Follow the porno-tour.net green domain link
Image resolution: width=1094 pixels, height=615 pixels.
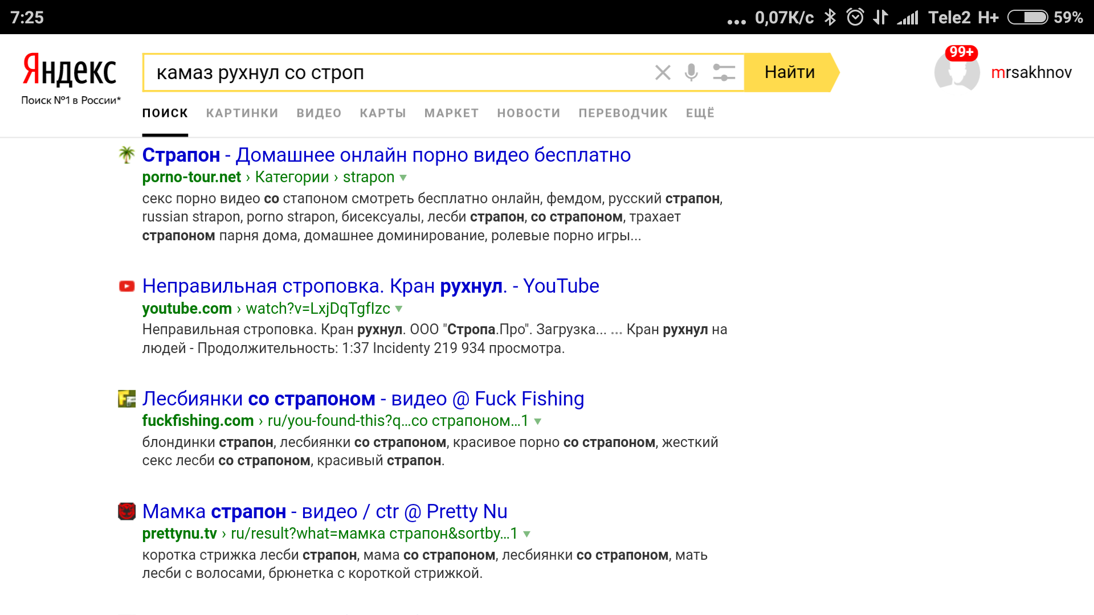coord(191,177)
